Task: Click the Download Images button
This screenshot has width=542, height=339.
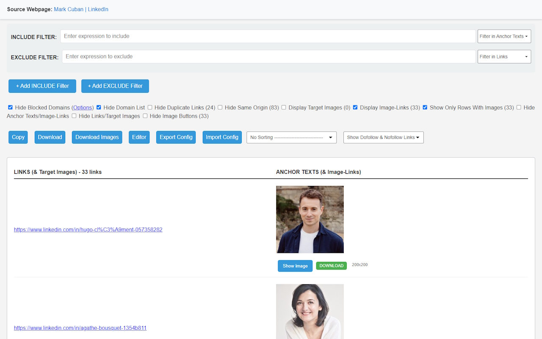Action: [x=97, y=137]
